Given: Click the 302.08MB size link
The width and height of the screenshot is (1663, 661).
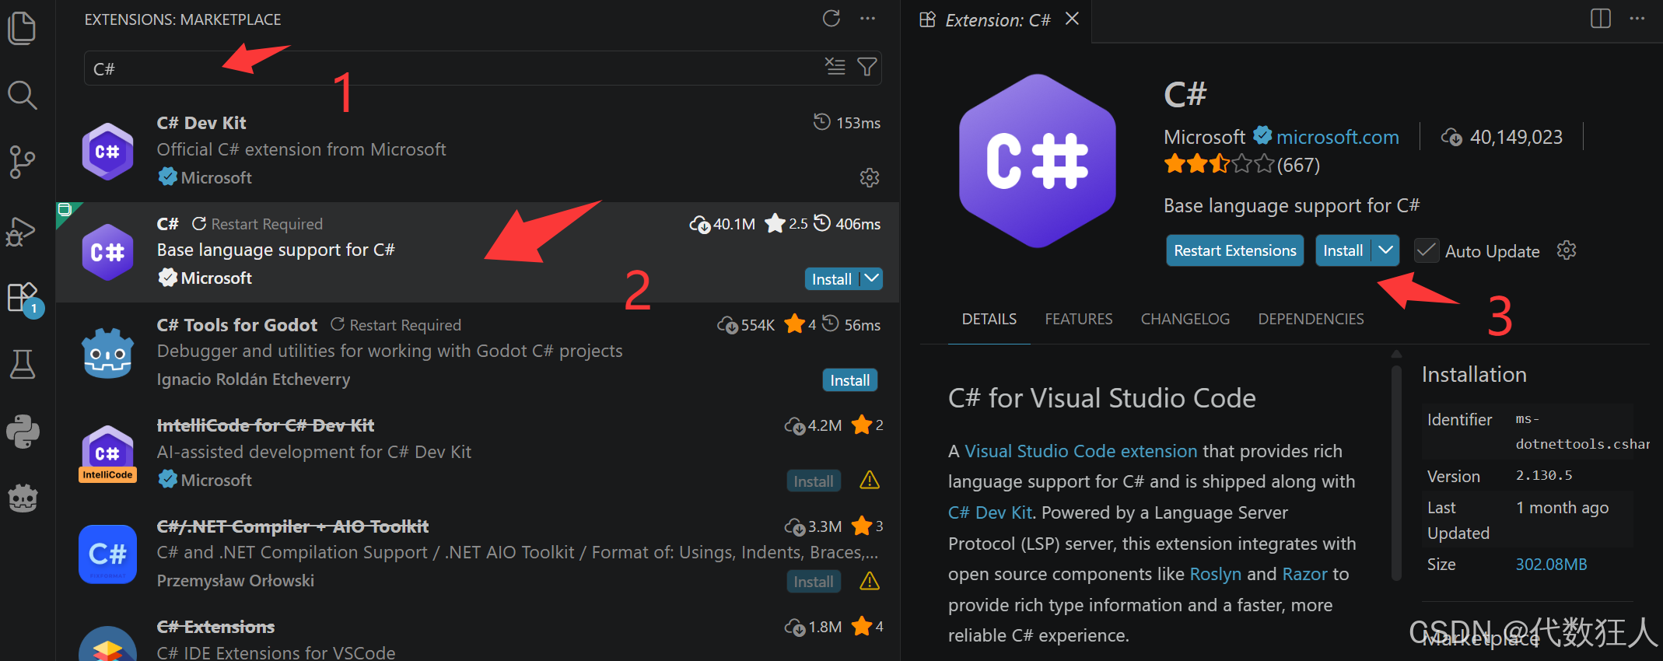Looking at the screenshot, I should pos(1551,565).
